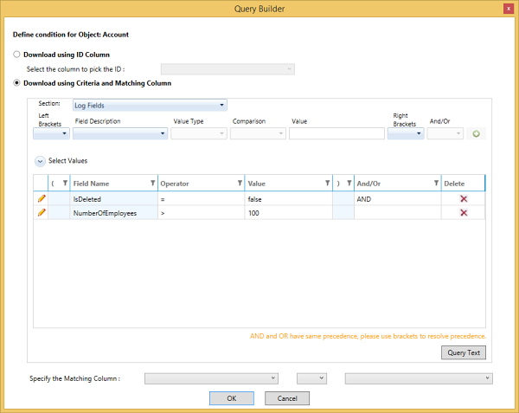Show the Query Text
This screenshot has width=519, height=413.
point(464,352)
